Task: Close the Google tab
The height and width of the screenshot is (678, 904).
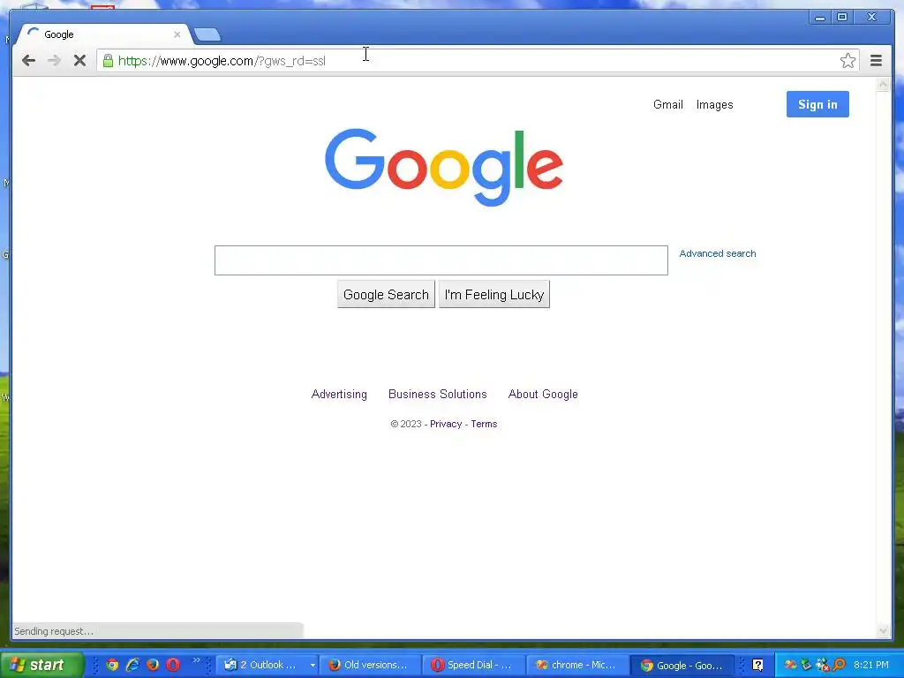Action: pos(177,34)
